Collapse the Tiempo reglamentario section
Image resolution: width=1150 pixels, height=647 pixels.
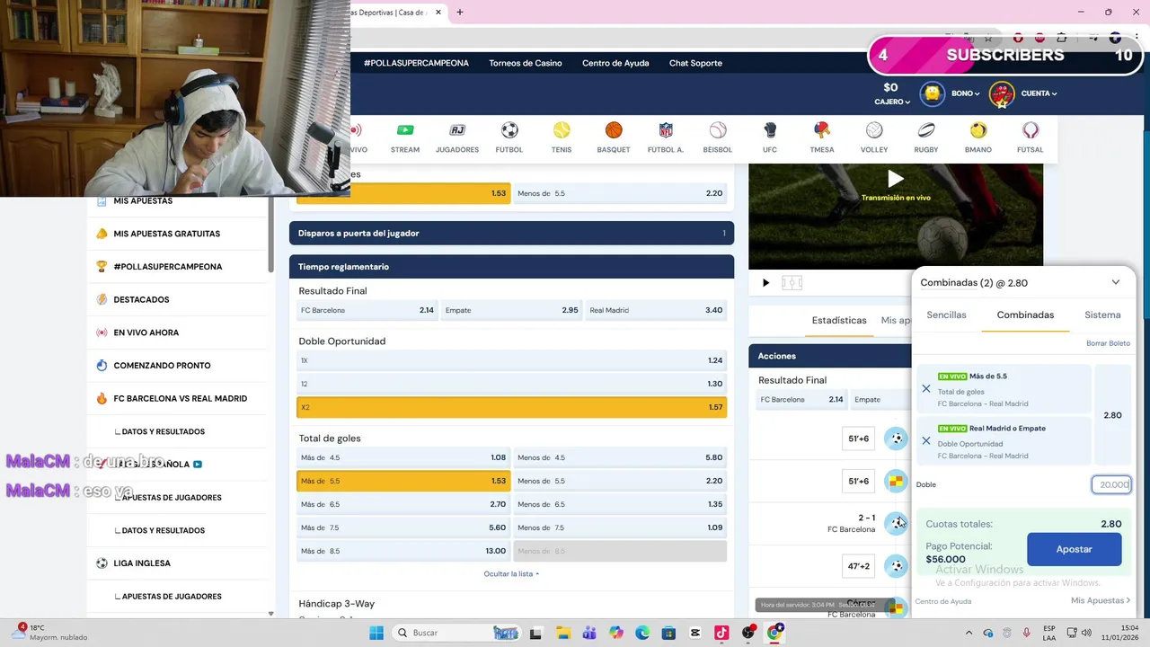pyautogui.click(x=511, y=267)
